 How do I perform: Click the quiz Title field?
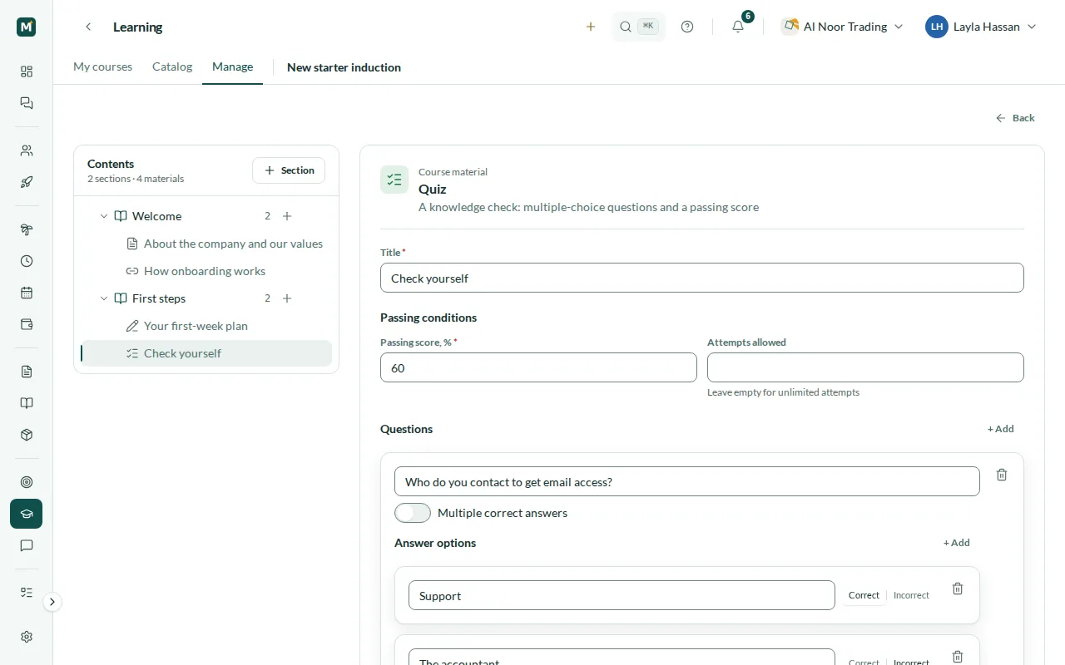[x=702, y=278]
